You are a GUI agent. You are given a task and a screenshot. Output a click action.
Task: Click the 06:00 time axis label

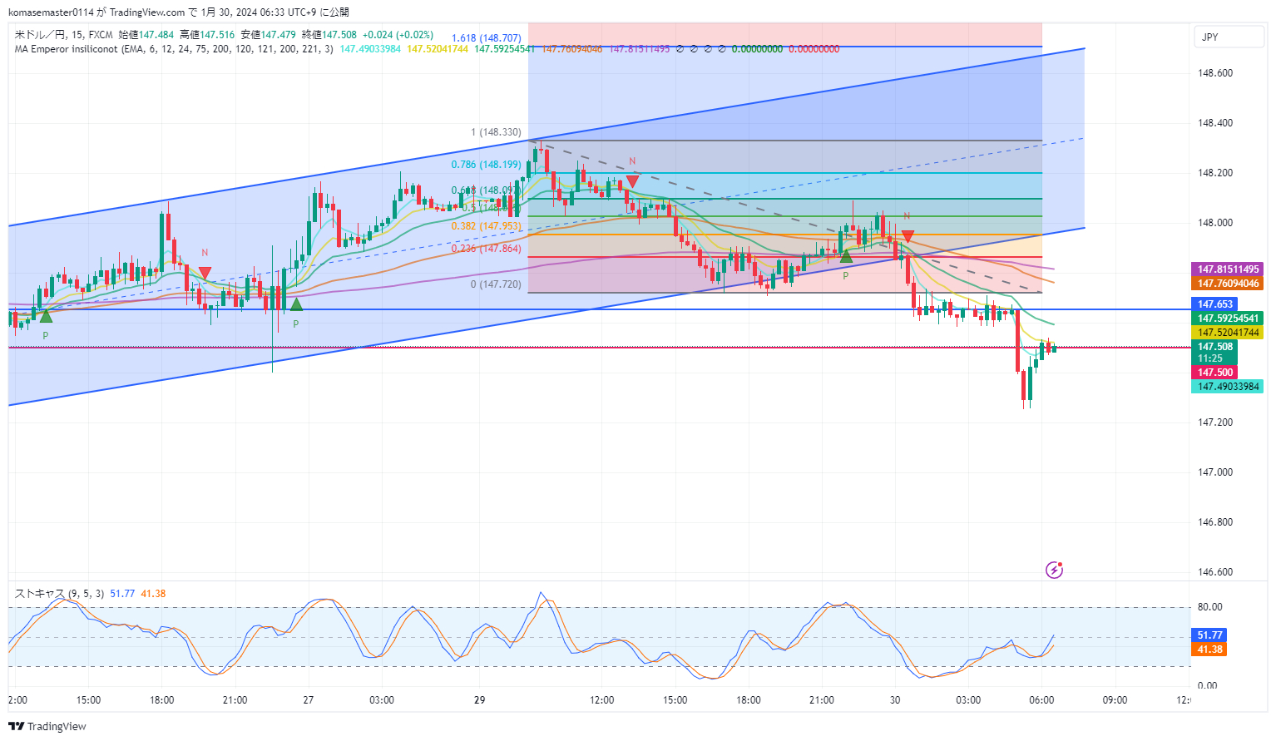tap(1041, 700)
